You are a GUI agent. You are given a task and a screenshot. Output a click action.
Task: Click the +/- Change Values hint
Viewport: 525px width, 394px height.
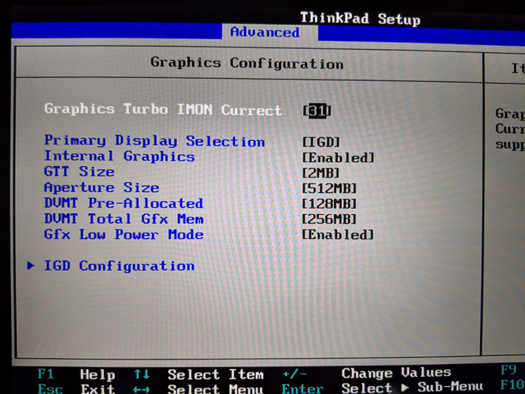pos(366,373)
